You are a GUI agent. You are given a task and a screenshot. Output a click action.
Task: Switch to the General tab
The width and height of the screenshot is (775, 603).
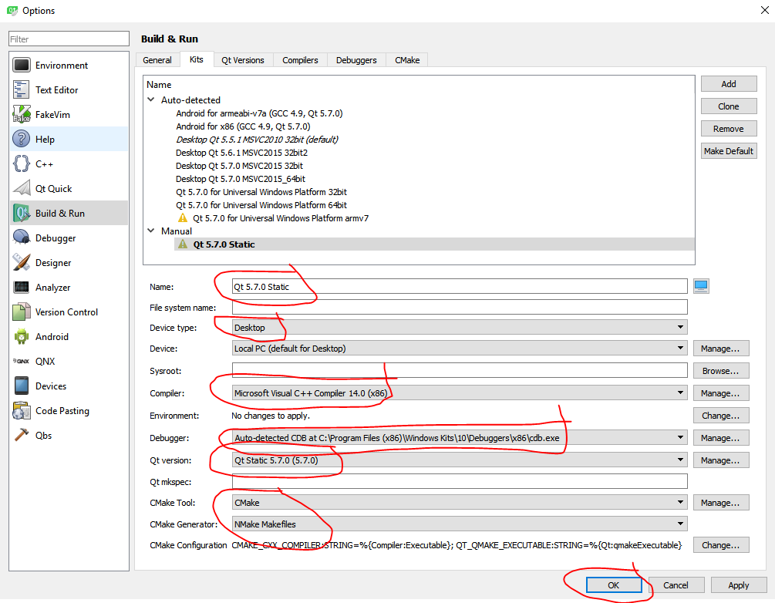(x=157, y=60)
